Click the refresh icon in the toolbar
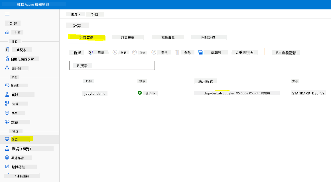Screen dimensions: 331x182 click(90, 52)
